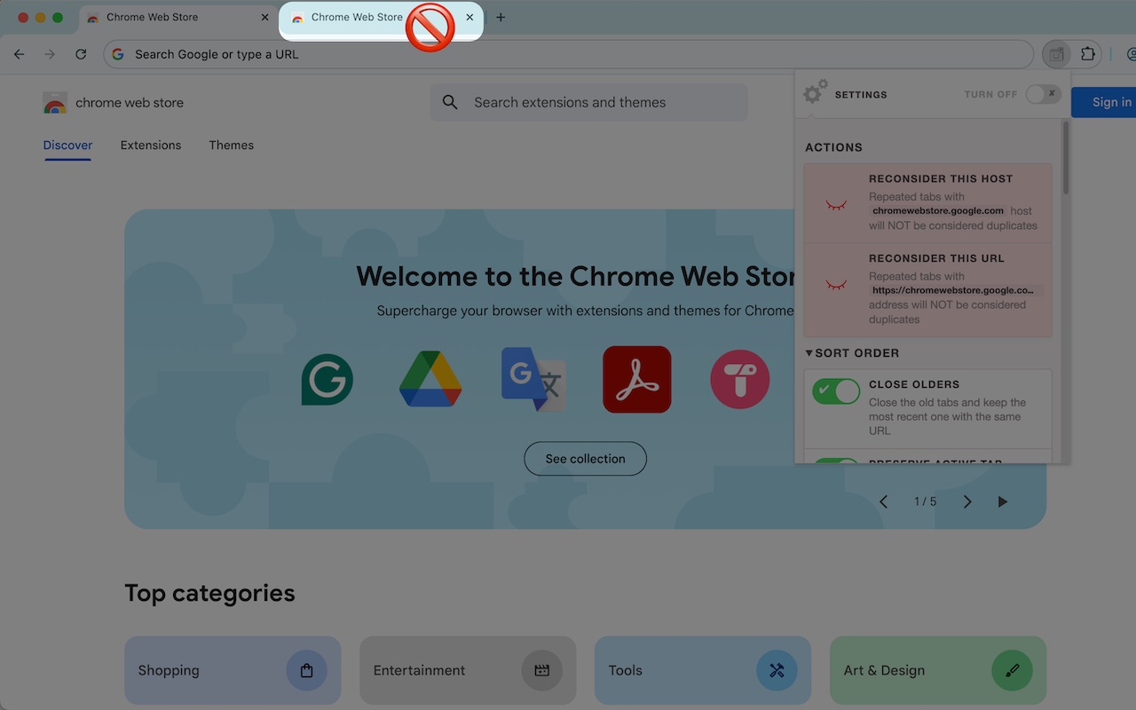This screenshot has height=710, width=1136.
Task: Open the Art & Design category card
Action: (x=938, y=670)
